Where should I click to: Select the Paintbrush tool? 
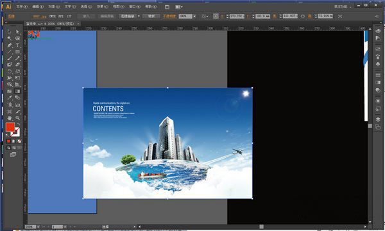point(10,58)
